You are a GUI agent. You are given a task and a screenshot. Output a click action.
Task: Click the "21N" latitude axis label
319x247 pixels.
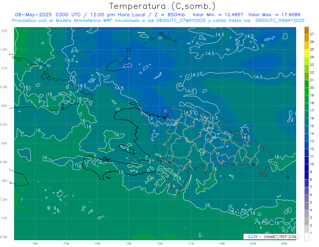pyautogui.click(x=4, y=68)
